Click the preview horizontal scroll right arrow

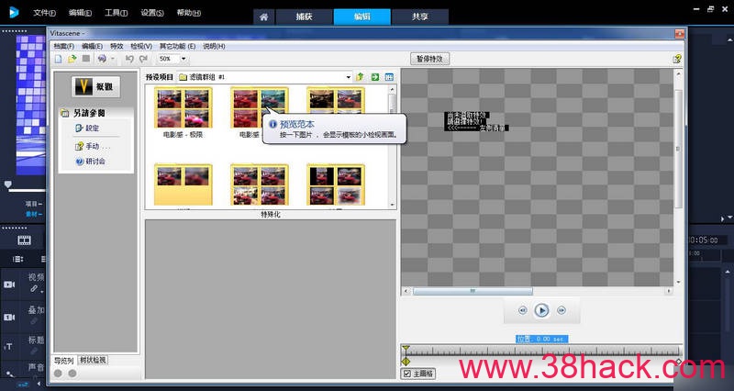(669, 291)
